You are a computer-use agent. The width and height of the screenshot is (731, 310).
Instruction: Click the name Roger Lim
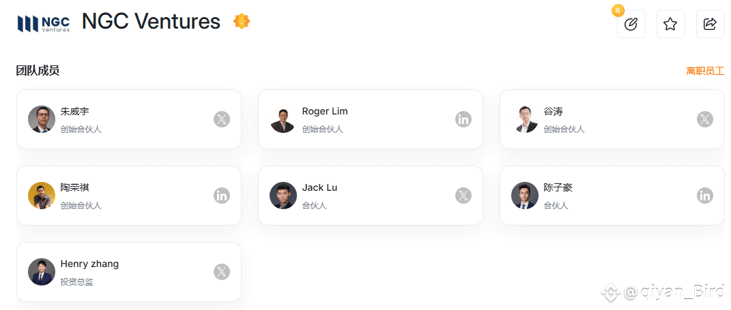click(325, 111)
